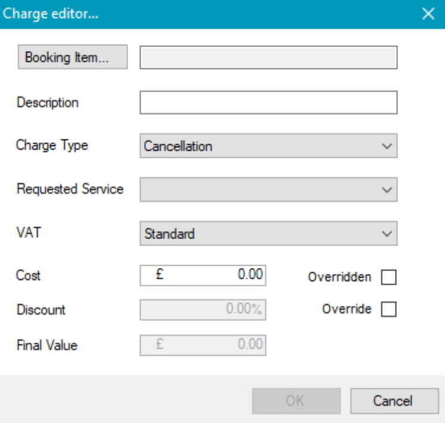Click into the Cost amount field
The image size is (445, 423).
[x=203, y=276]
